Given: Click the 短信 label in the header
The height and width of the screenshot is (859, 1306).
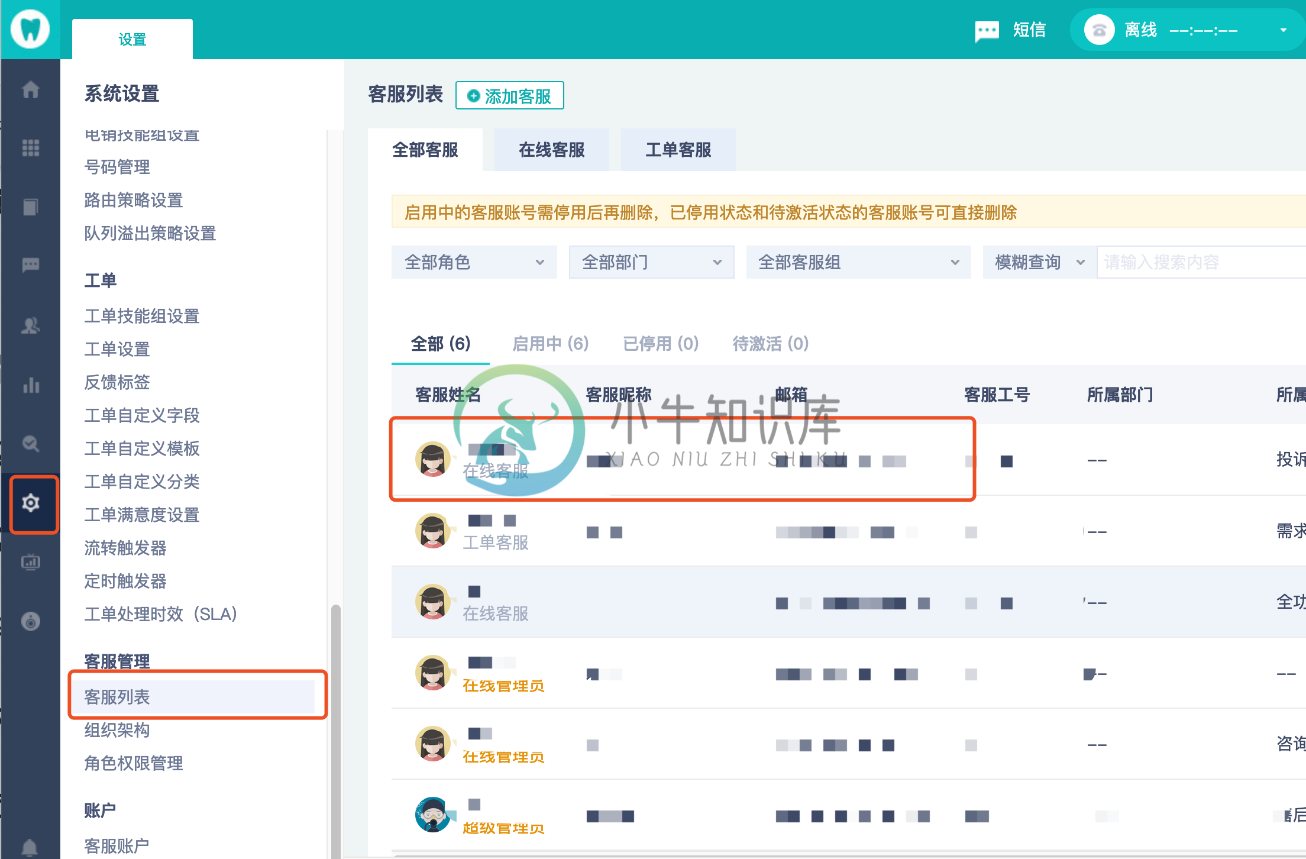Looking at the screenshot, I should pyautogui.click(x=1029, y=30).
